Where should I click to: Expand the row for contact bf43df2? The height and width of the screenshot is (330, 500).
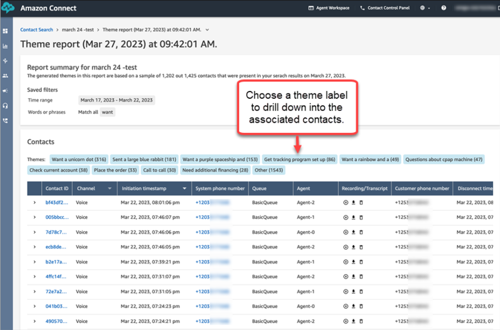(x=35, y=203)
